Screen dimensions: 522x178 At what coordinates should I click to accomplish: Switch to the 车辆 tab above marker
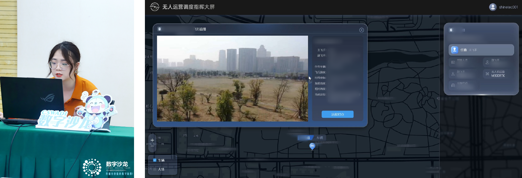coord(320,138)
